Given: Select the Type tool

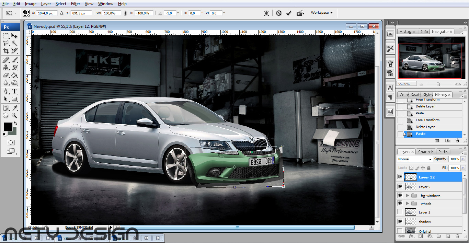Looking at the screenshot, I should pos(14,92).
